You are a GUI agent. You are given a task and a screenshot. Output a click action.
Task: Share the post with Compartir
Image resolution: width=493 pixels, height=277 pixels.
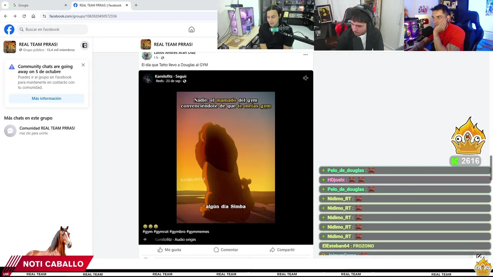pos(282,250)
